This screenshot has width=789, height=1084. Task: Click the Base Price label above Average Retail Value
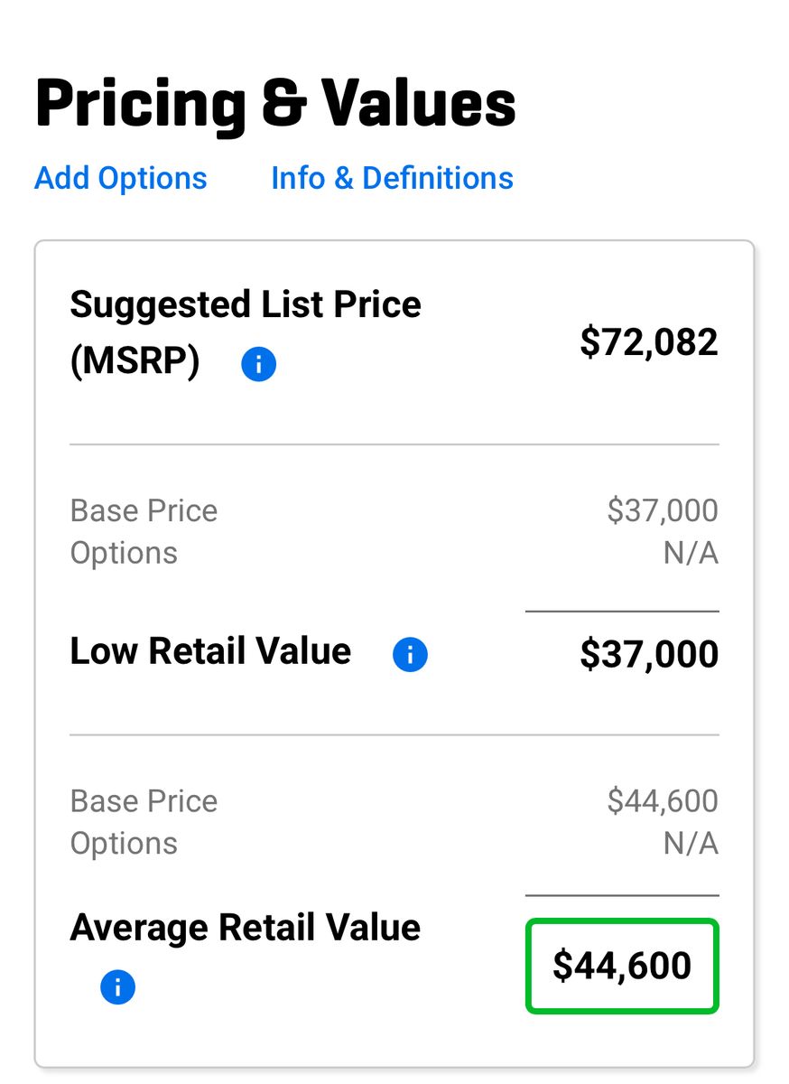point(144,800)
